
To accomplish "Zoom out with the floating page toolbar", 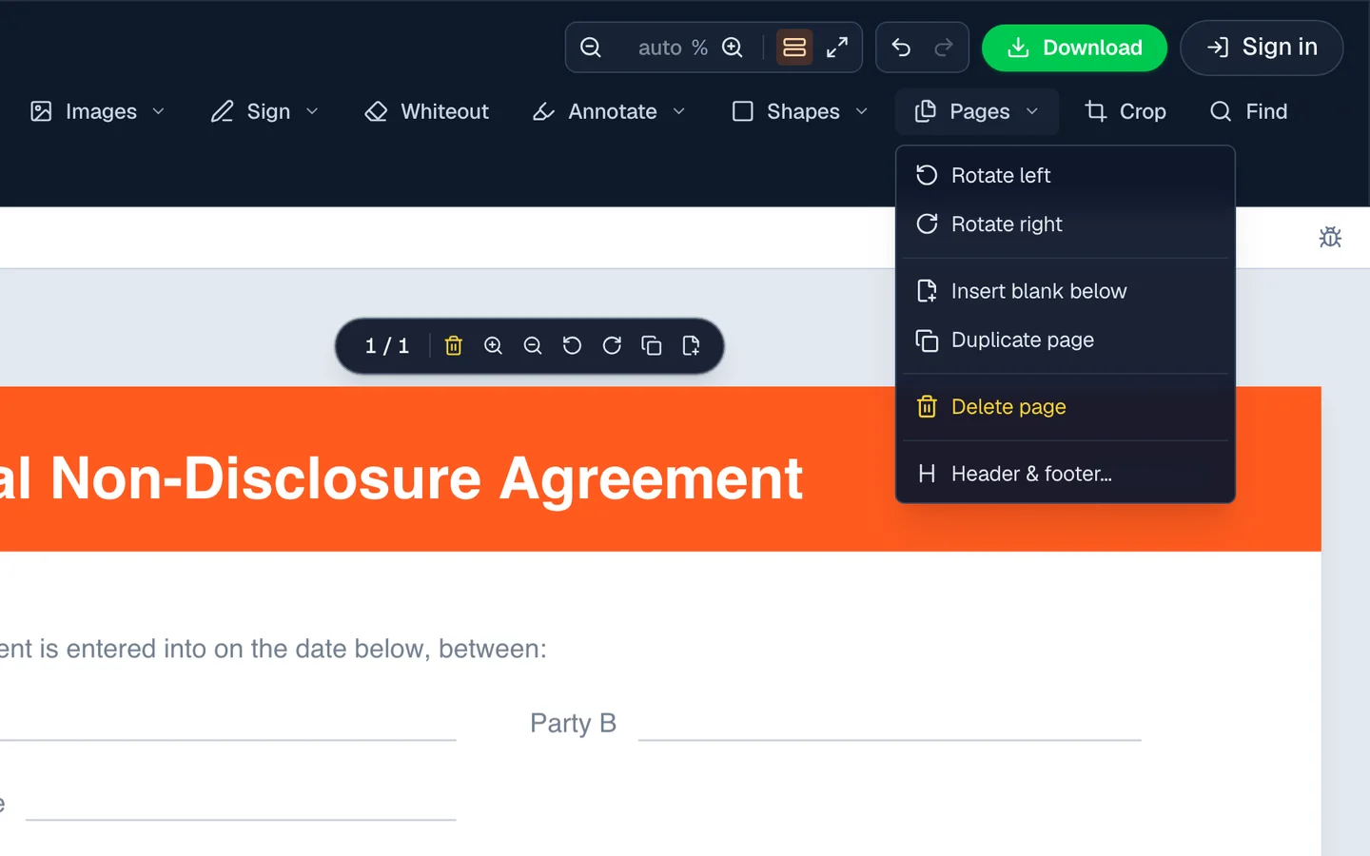I will [533, 346].
